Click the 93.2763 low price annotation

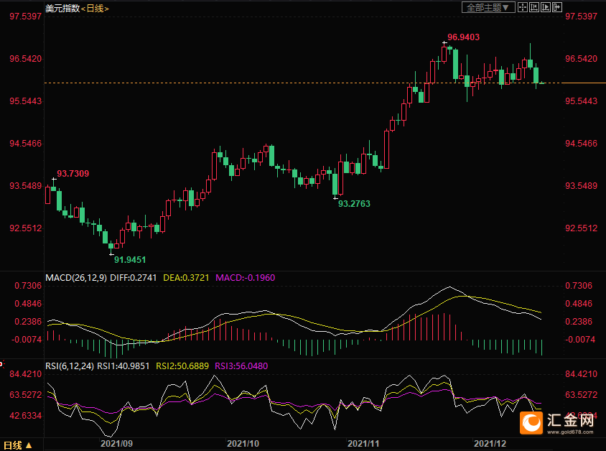tap(354, 204)
